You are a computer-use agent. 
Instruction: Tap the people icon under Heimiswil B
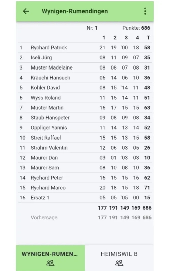click(x=119, y=263)
